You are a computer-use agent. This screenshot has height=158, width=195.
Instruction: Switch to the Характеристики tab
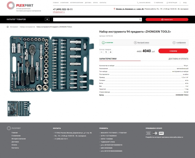(x=108, y=59)
